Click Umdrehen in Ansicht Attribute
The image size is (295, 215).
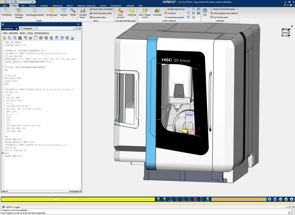[170, 13]
